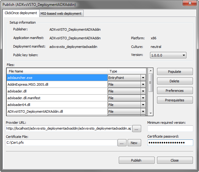Browse for Provider URL
Screen dimensions: 199x172
137,129
